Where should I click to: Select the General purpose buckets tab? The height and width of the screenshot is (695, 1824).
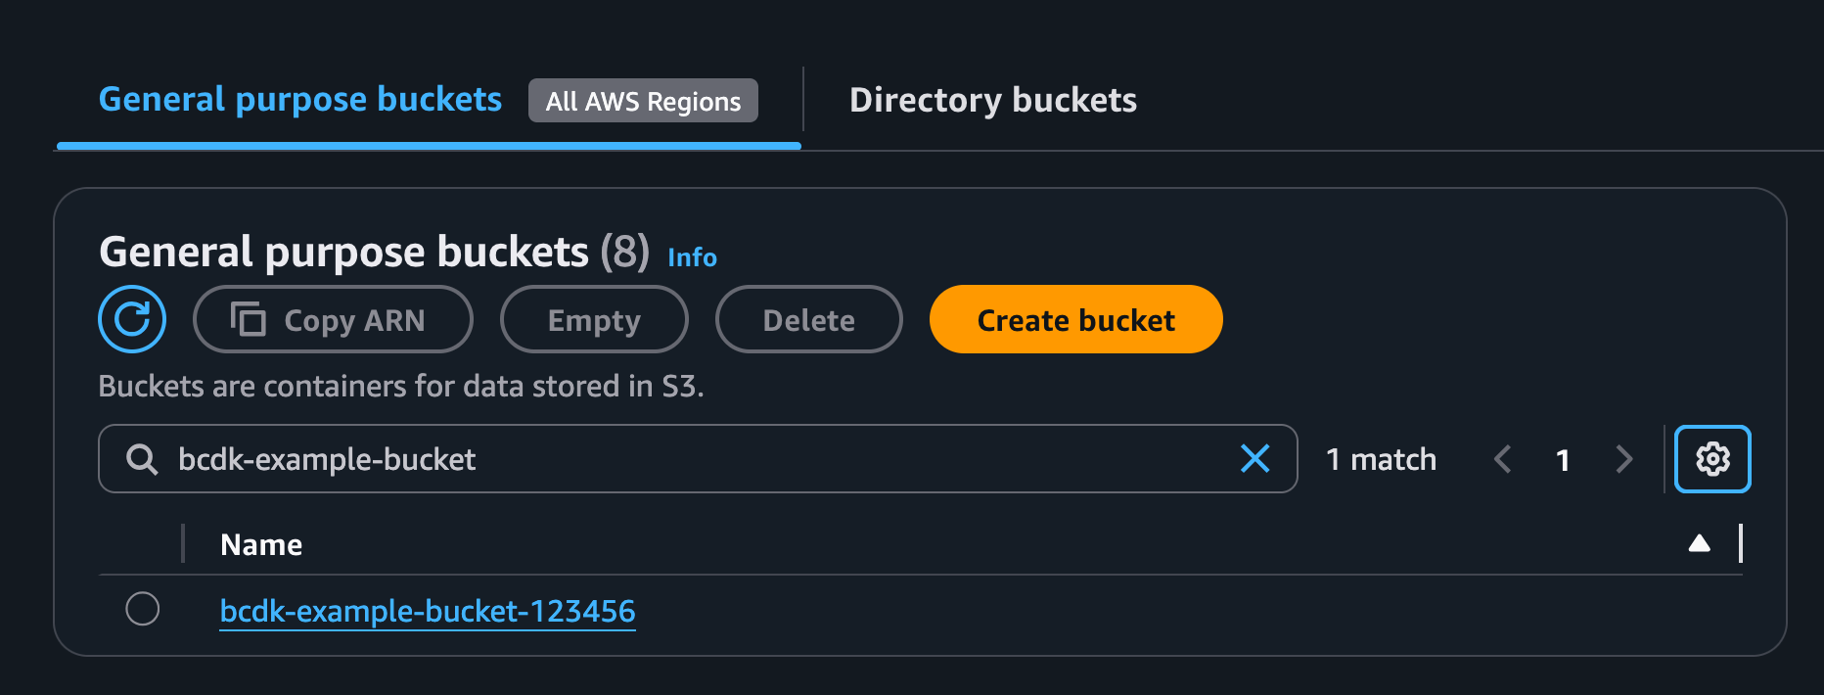[299, 99]
